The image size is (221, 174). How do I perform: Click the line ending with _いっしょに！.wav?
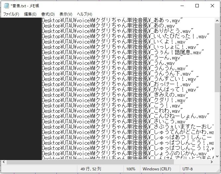120,47
